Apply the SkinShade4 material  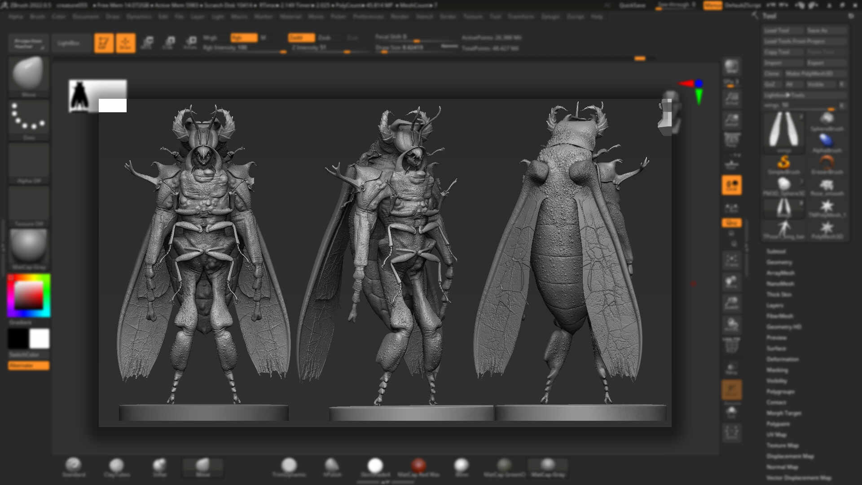375,467
